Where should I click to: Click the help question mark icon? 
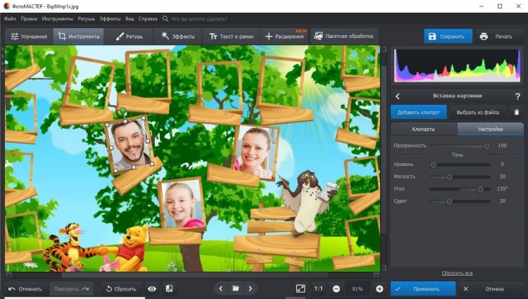click(517, 96)
